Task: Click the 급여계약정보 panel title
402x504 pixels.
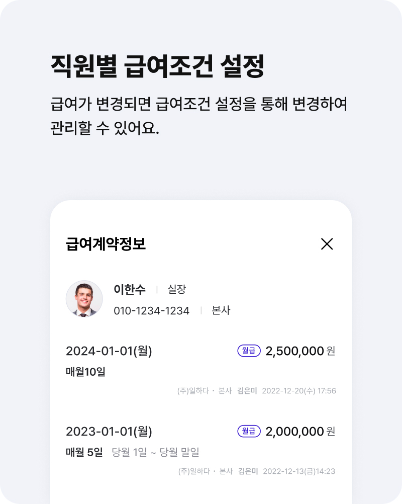Action: point(106,243)
